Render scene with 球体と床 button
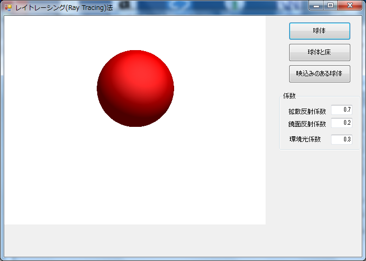The image size is (366, 261). (x=319, y=52)
